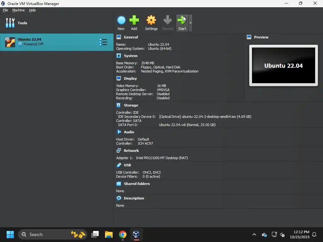Open the Start button dropdown arrow
Image resolution: width=323 pixels, height=242 pixels.
tap(191, 23)
